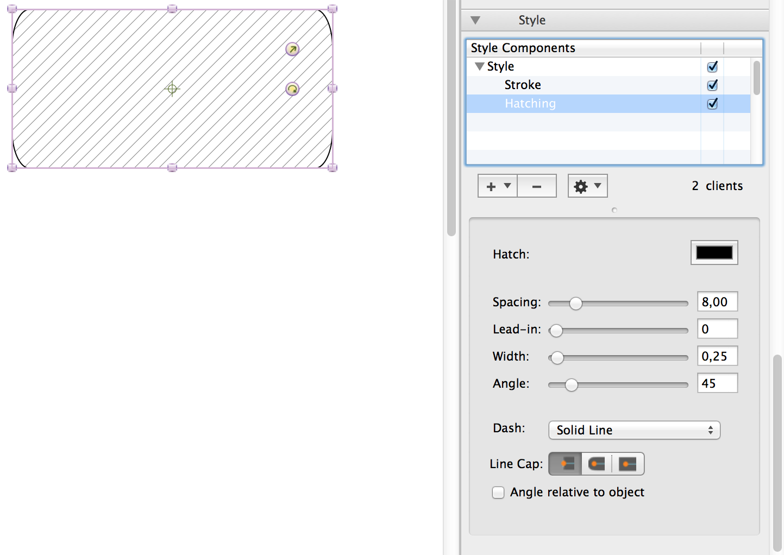The height and width of the screenshot is (555, 784).
Task: Open the add style component menu
Action: pyautogui.click(x=498, y=186)
